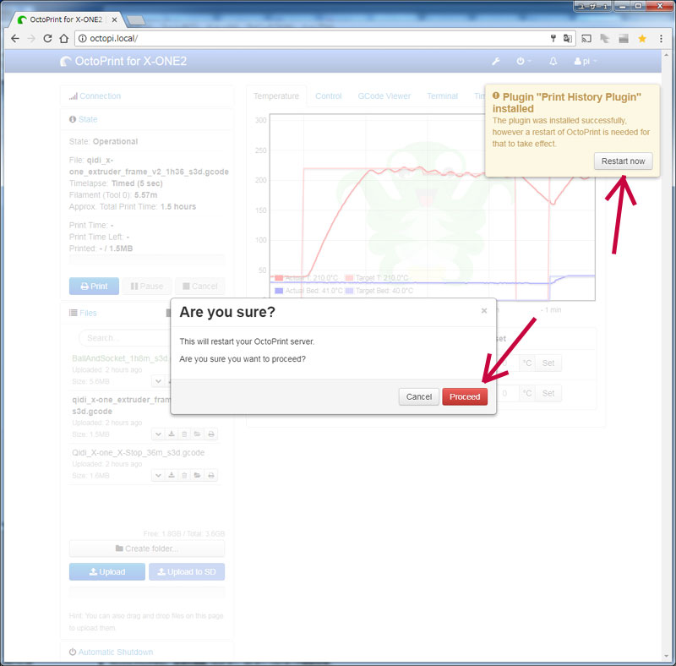
Task: Click Restart now in the plugin notification
Action: pyautogui.click(x=623, y=161)
